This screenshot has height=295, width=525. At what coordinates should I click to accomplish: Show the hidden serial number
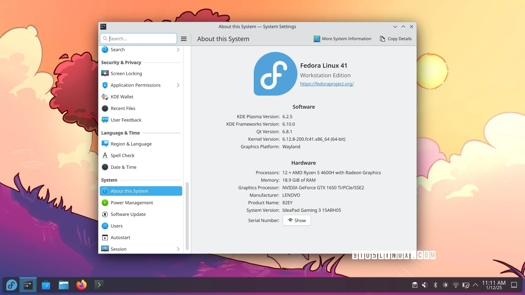coord(297,220)
